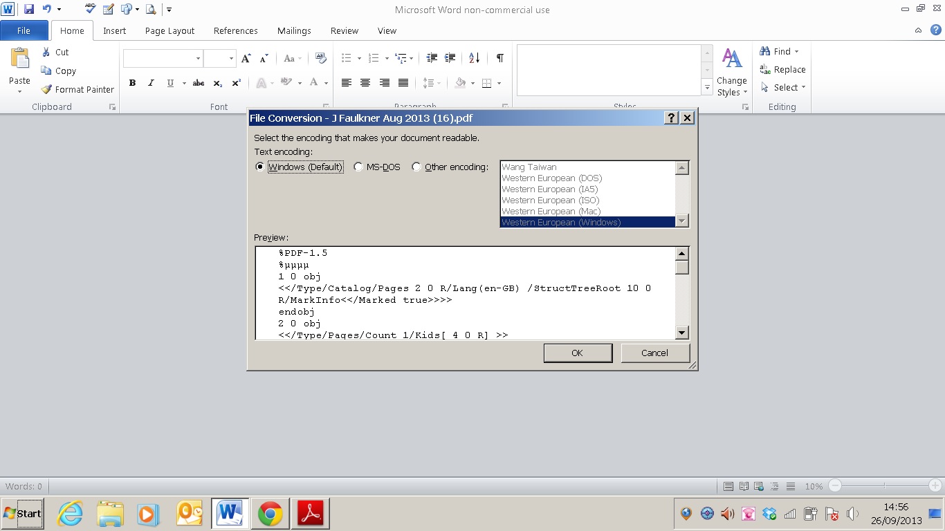The image size is (945, 531).
Task: Open Word Help question mark icon
Action: pos(935,30)
